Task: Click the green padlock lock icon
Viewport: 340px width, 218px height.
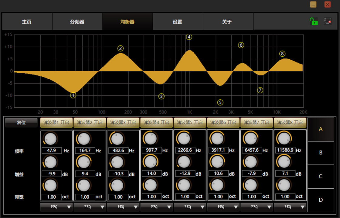Action: (314, 21)
